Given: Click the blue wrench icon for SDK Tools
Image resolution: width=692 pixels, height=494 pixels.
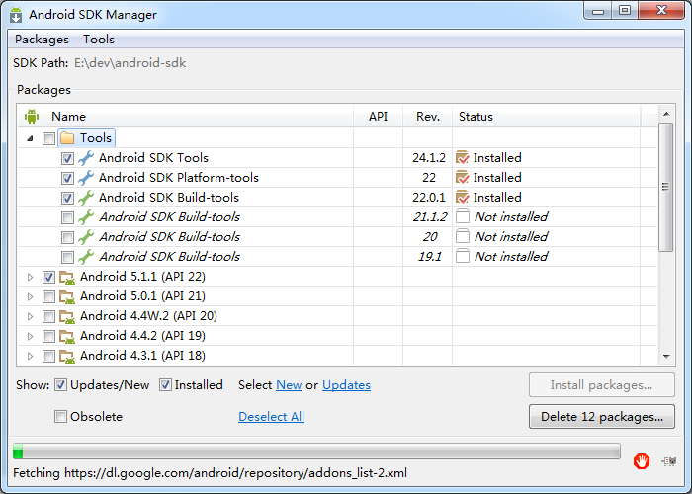Looking at the screenshot, I should tap(86, 158).
